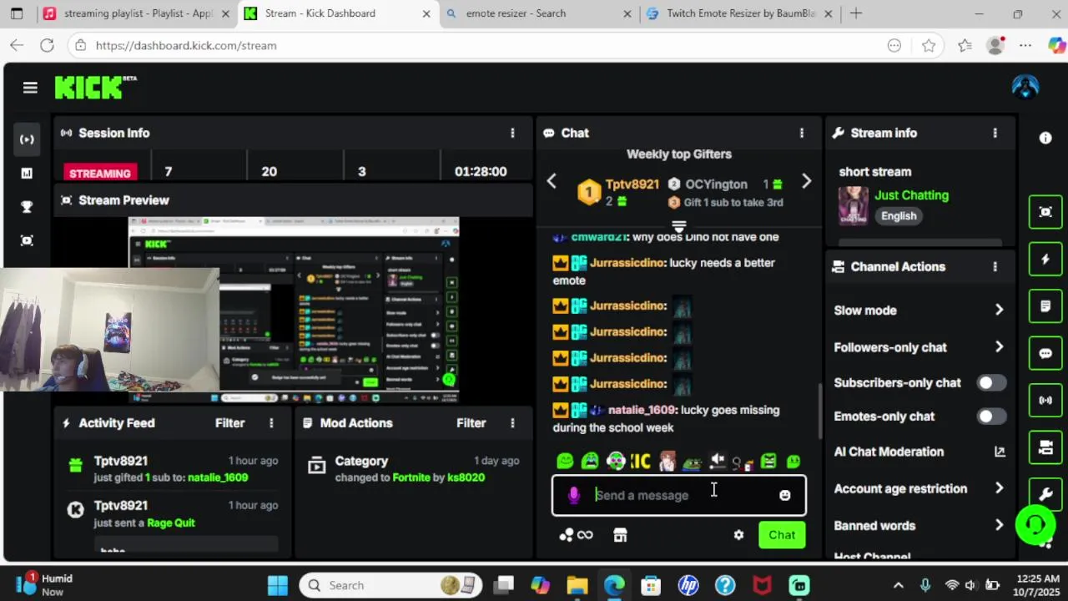
Task: Click the chat scrollbar
Action: click(821, 410)
